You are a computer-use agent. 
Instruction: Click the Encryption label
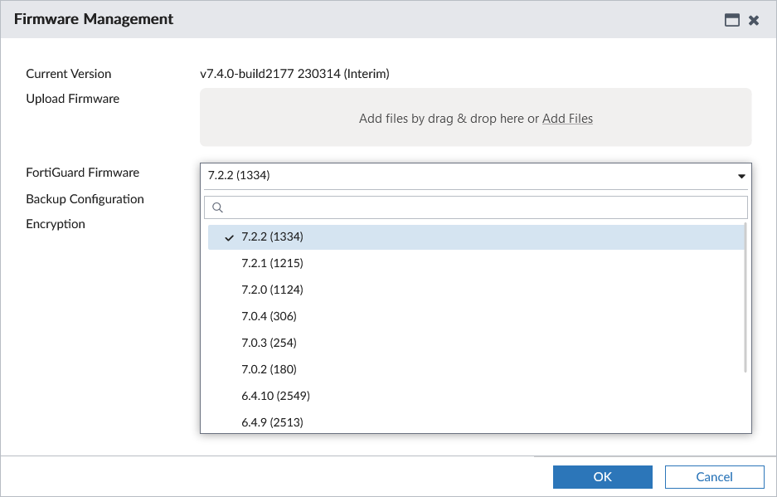(x=55, y=223)
